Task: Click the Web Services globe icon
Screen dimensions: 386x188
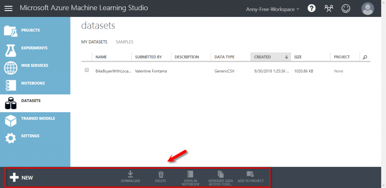Action: pos(11,68)
